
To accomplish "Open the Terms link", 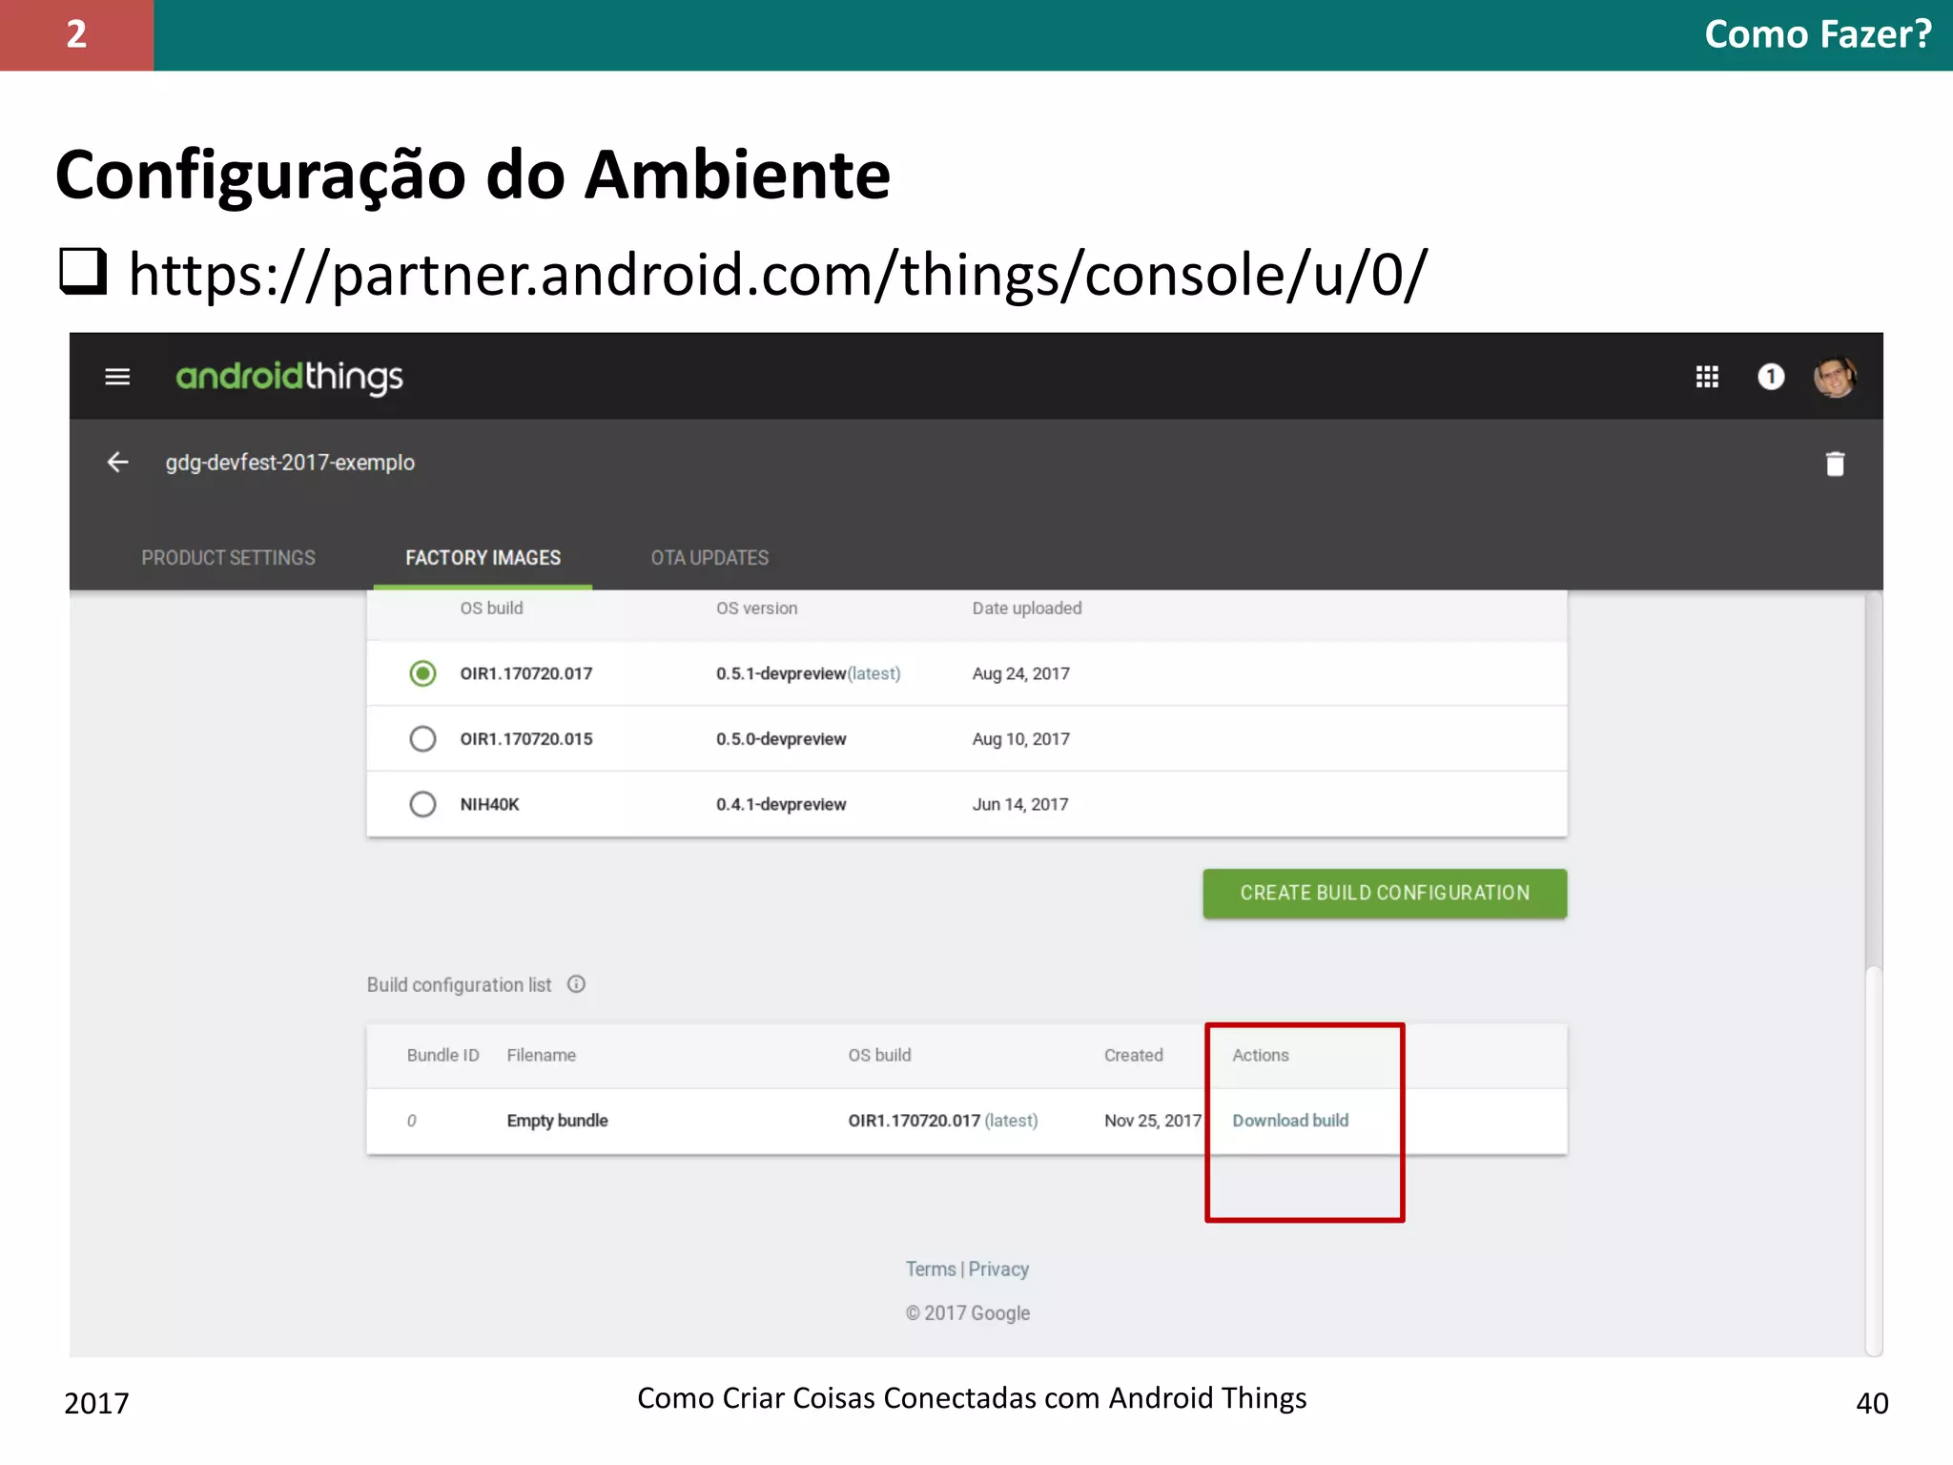I will 931,1269.
